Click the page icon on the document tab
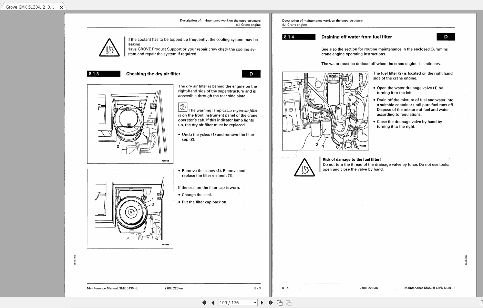 coord(9,7)
